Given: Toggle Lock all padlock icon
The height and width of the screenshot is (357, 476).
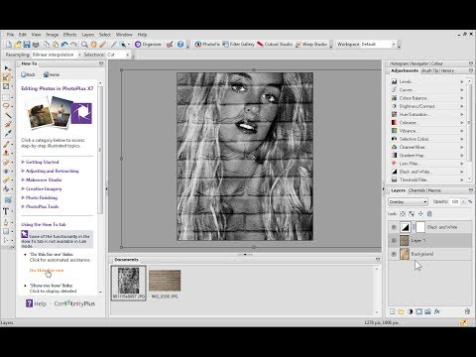Looking at the screenshot, I should (x=429, y=214).
